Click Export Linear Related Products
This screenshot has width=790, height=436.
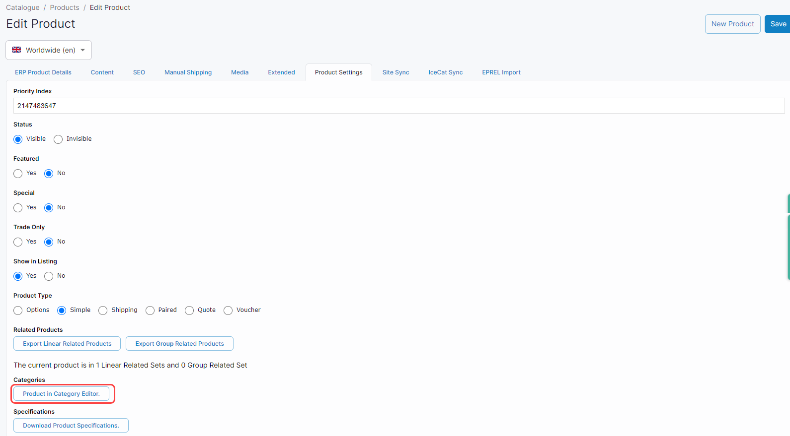[x=67, y=344]
